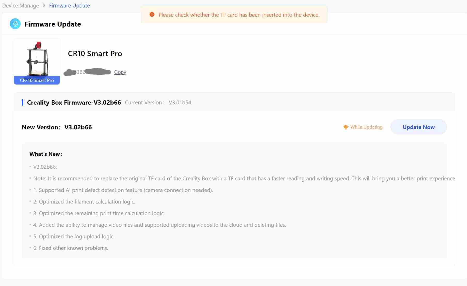
Task: Copy the device ID using Copy link
Action: tap(120, 72)
